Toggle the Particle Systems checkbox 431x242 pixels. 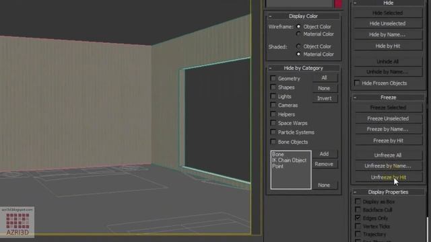[273, 132]
